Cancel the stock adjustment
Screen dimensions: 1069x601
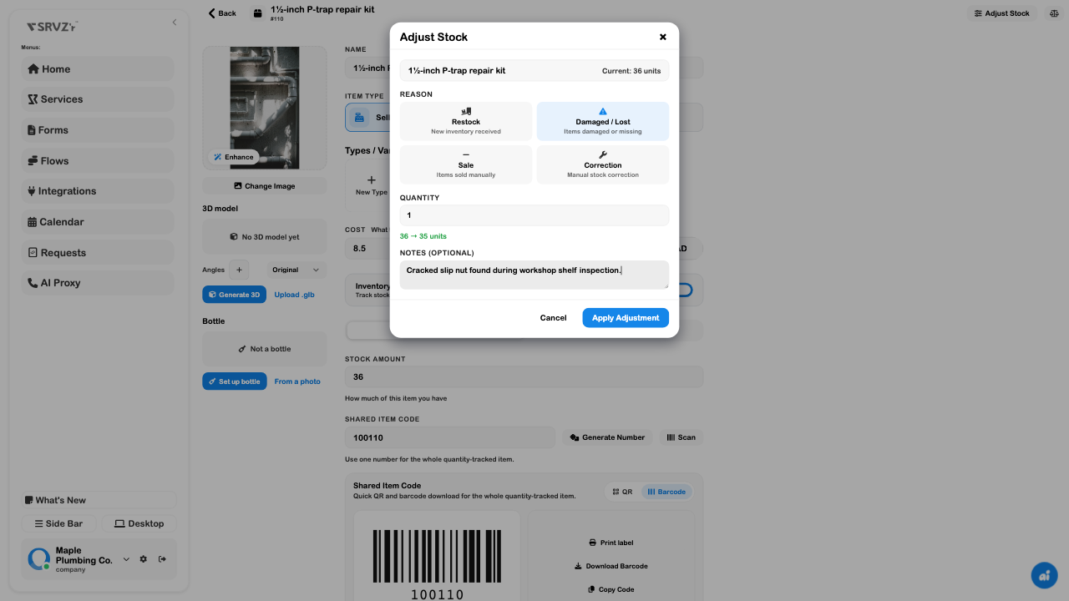point(553,318)
